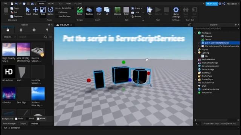This screenshot has height=135, width=241.
Task: Open Toolbox Inventory grid tab
Action: tap(21, 30)
